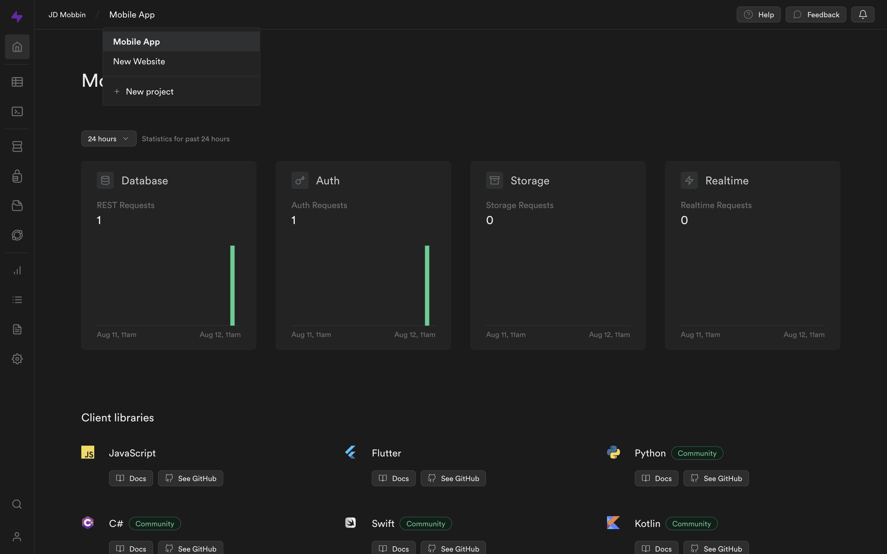
Task: Open the user account icon
Action: [17, 537]
